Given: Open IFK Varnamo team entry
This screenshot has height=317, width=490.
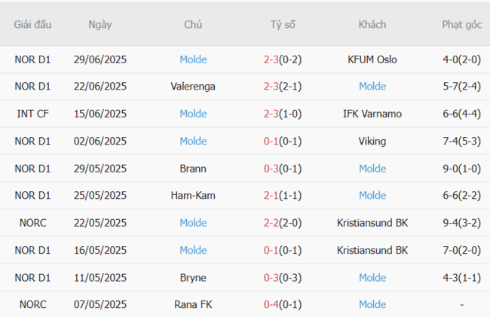Looking at the screenshot, I should [372, 114].
